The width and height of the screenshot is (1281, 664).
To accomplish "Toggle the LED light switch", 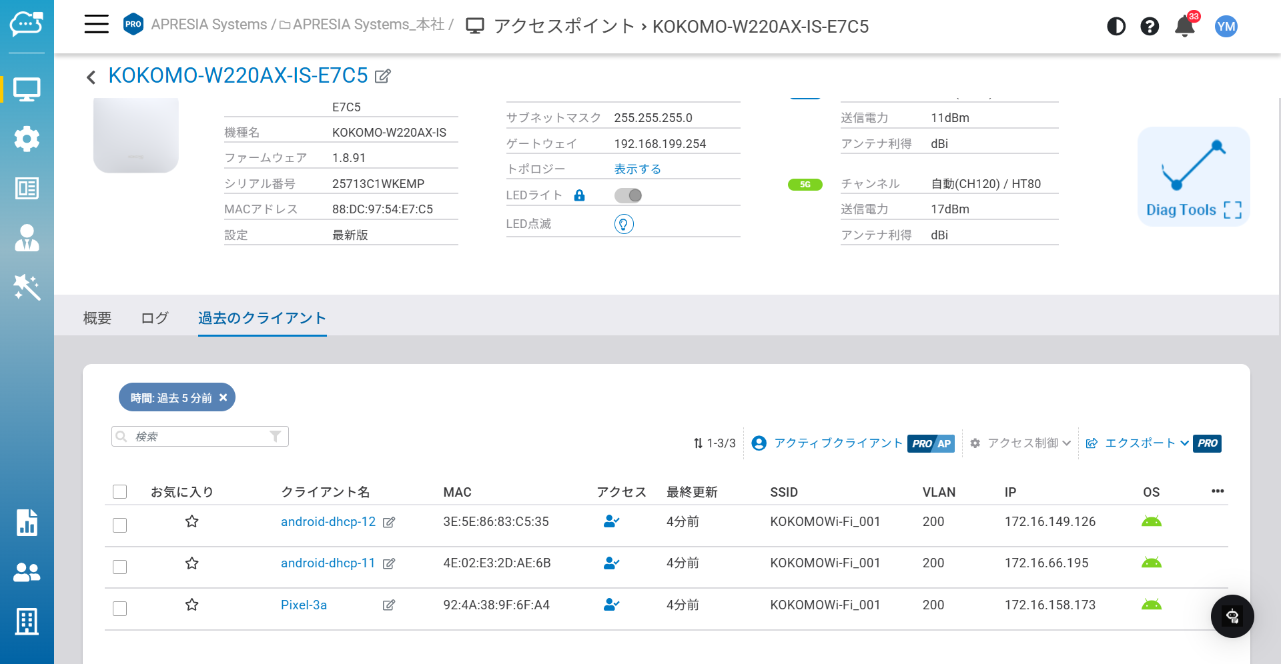I will tap(628, 195).
